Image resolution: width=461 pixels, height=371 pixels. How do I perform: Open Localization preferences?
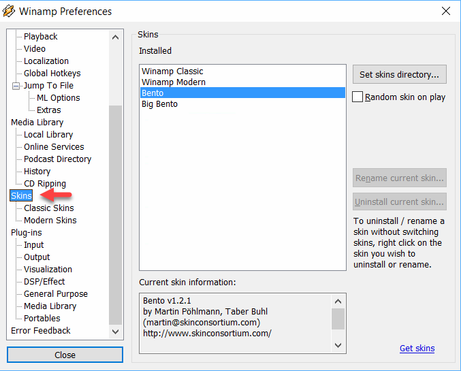(46, 61)
